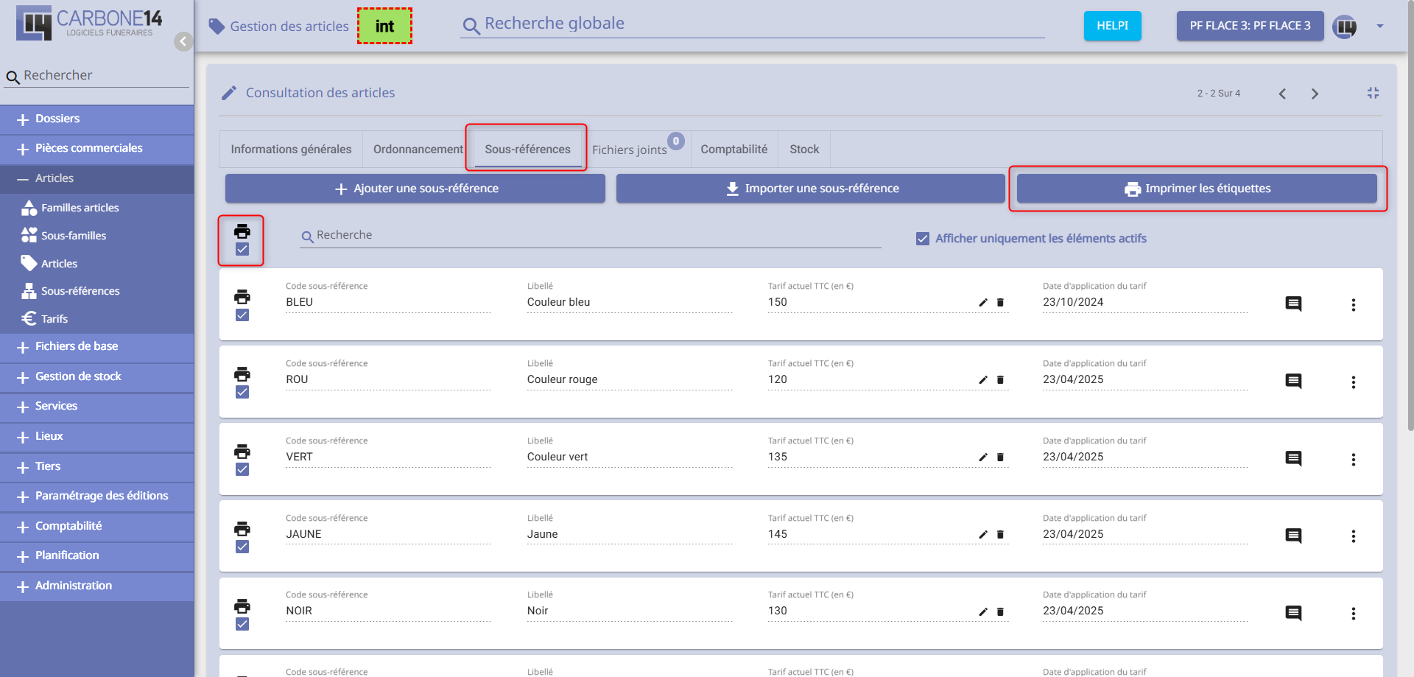Select the Sous-références tab

[x=527, y=150]
